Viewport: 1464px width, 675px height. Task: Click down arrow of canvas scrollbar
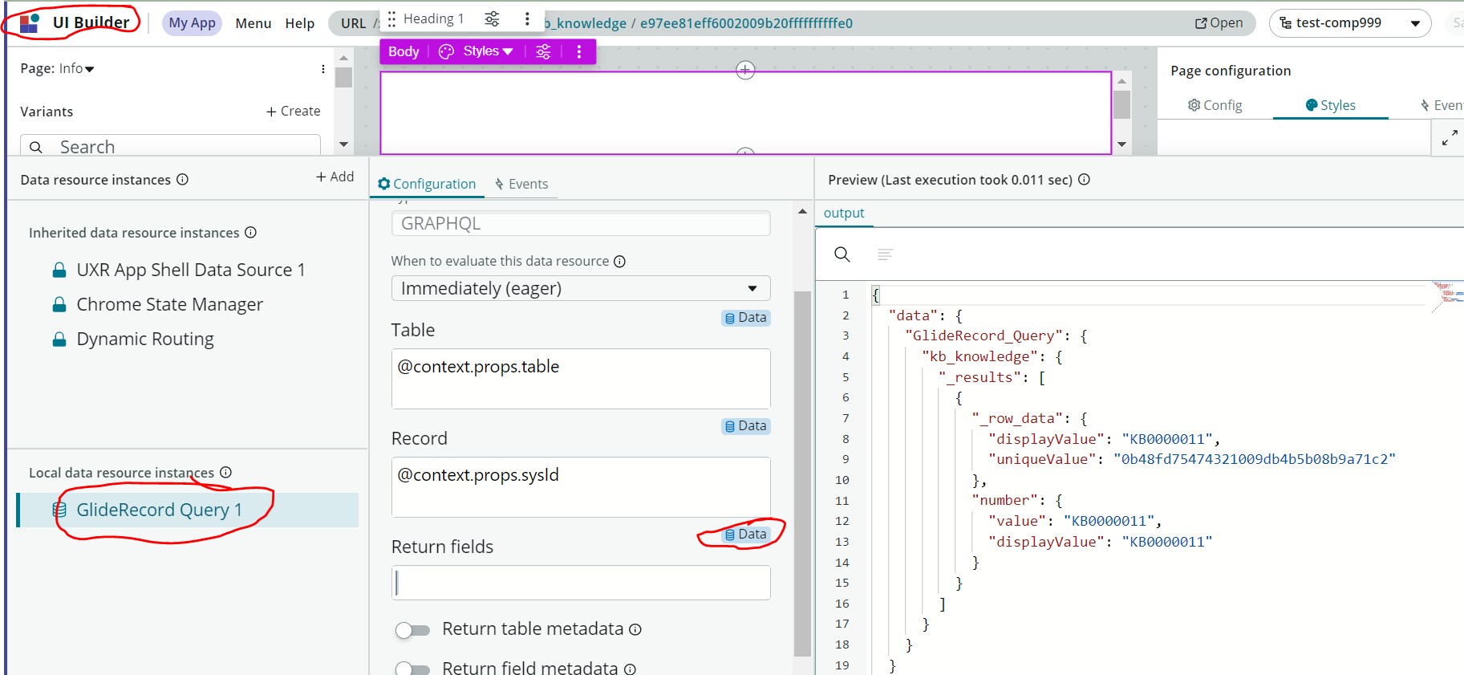pos(1122,144)
